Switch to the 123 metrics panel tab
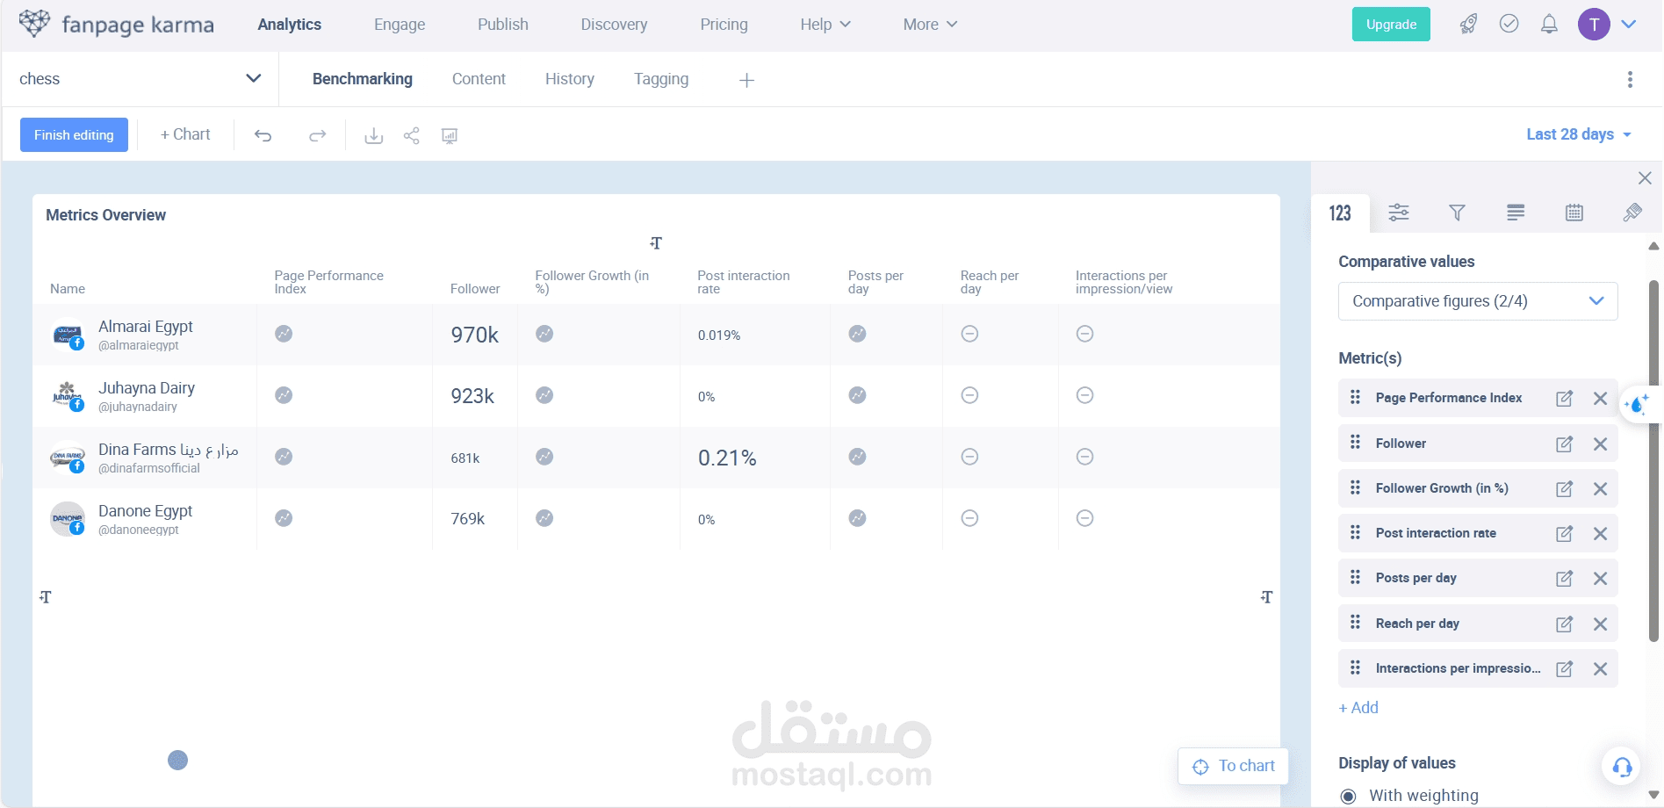1664x808 pixels. pyautogui.click(x=1340, y=213)
